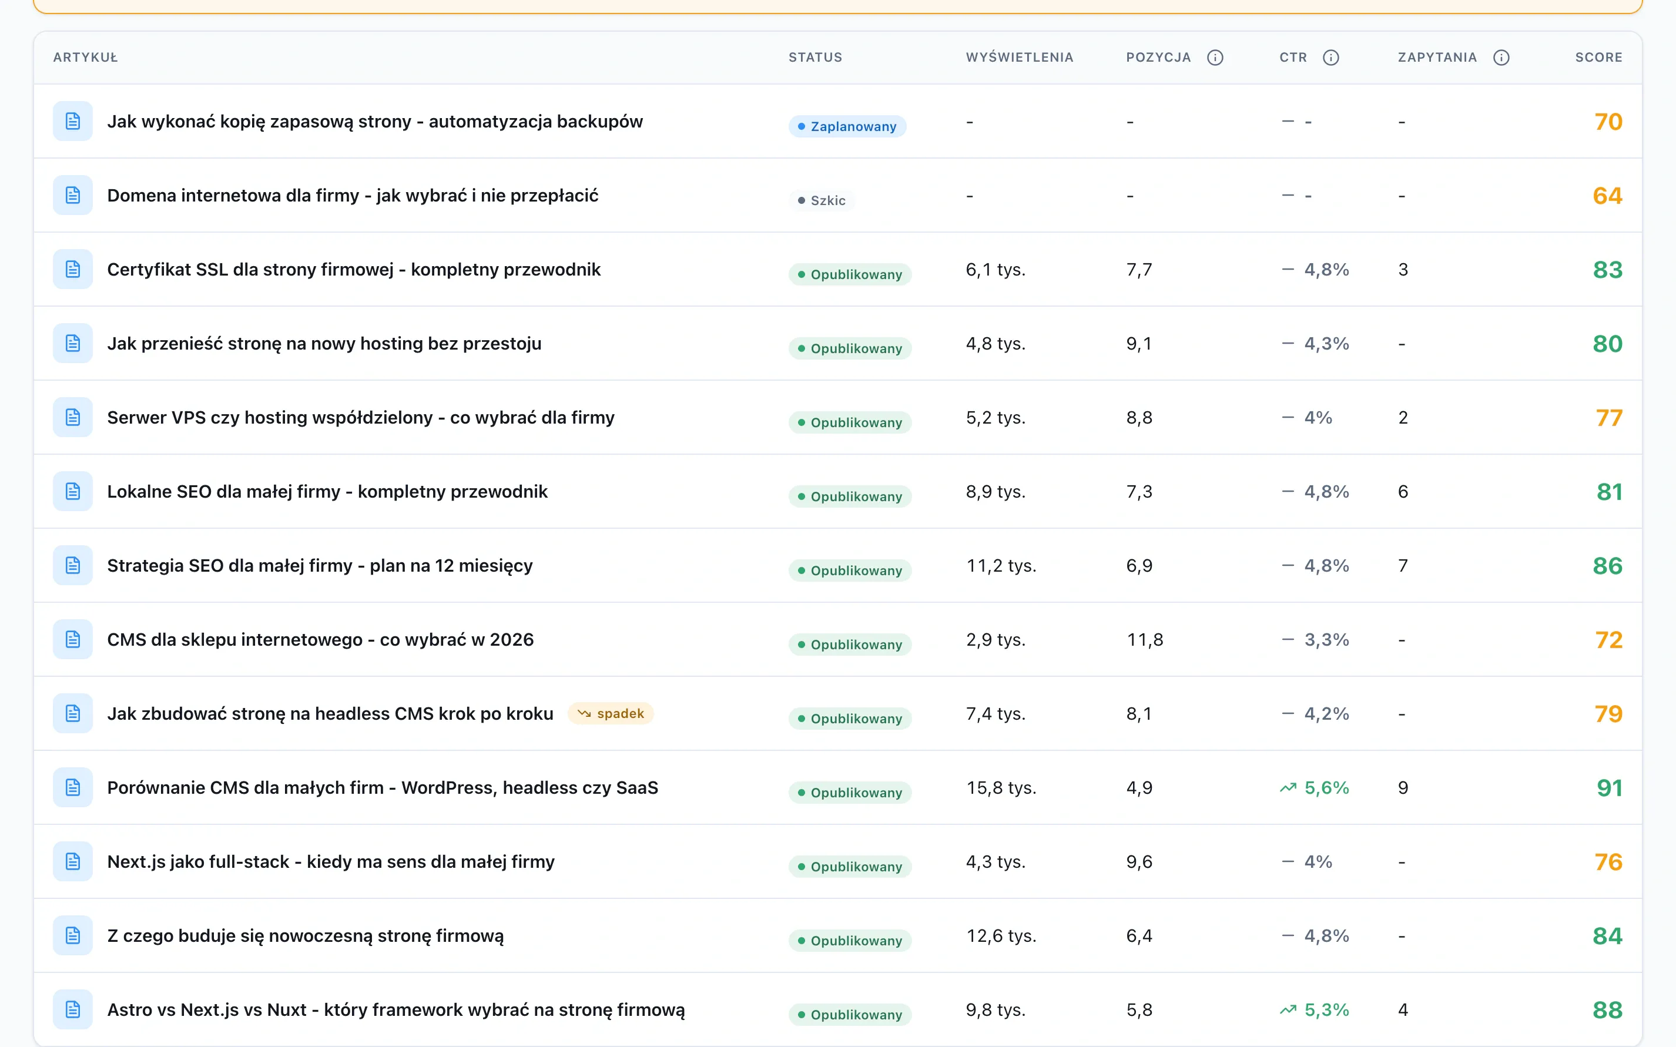Click the Szkic status badge
The width and height of the screenshot is (1676, 1047).
[822, 200]
